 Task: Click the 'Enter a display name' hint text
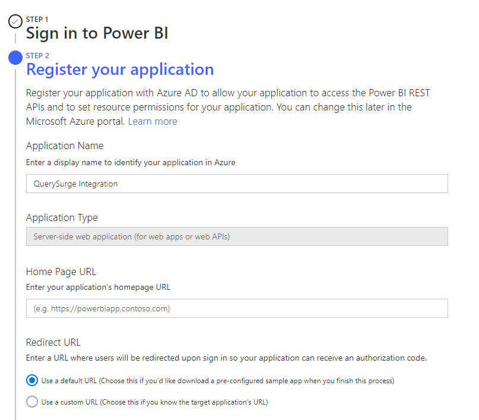pos(131,162)
